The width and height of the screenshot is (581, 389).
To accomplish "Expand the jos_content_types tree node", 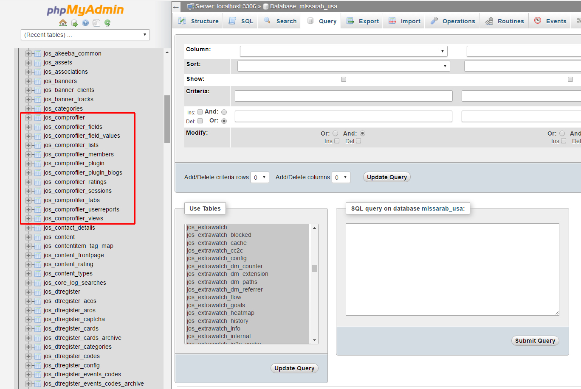I will click(28, 274).
